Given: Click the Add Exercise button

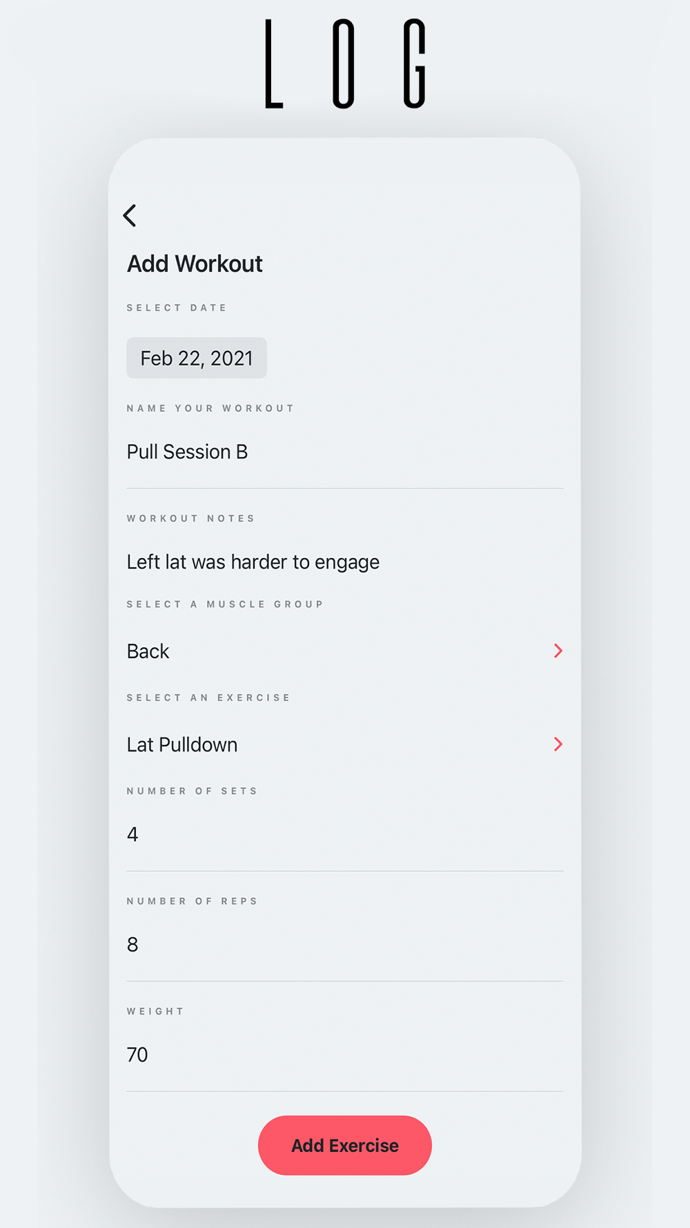Looking at the screenshot, I should (345, 1145).
